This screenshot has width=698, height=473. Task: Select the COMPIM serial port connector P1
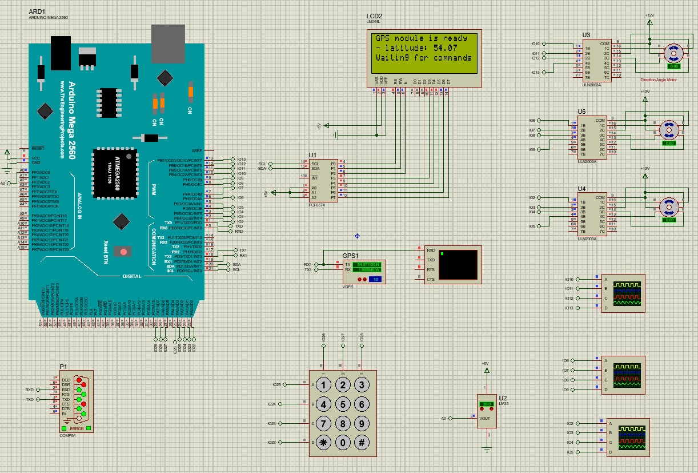(76, 401)
